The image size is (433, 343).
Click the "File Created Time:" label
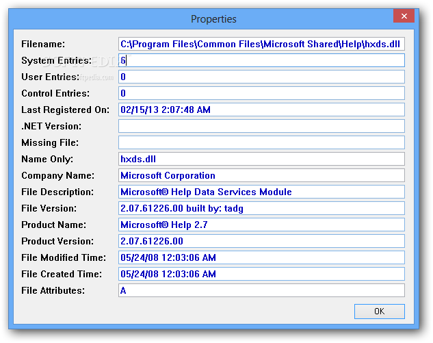tap(62, 274)
